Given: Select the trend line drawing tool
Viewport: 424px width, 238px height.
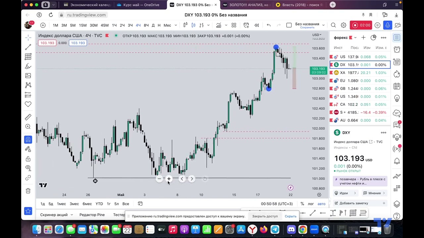Looking at the screenshot, I should point(28,48).
